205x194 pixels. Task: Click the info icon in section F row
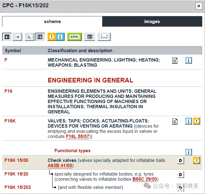[x=189, y=61]
